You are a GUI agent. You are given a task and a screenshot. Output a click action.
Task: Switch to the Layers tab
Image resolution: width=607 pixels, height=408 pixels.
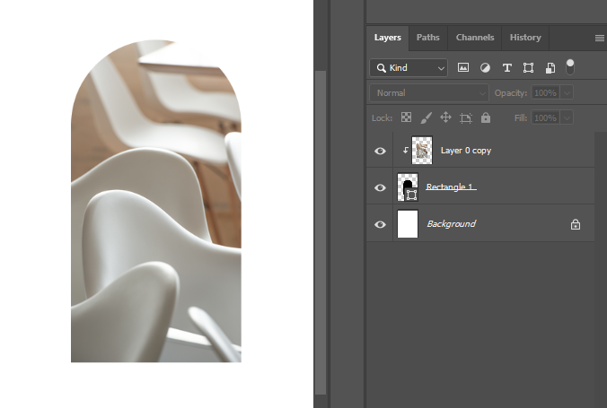[388, 38]
